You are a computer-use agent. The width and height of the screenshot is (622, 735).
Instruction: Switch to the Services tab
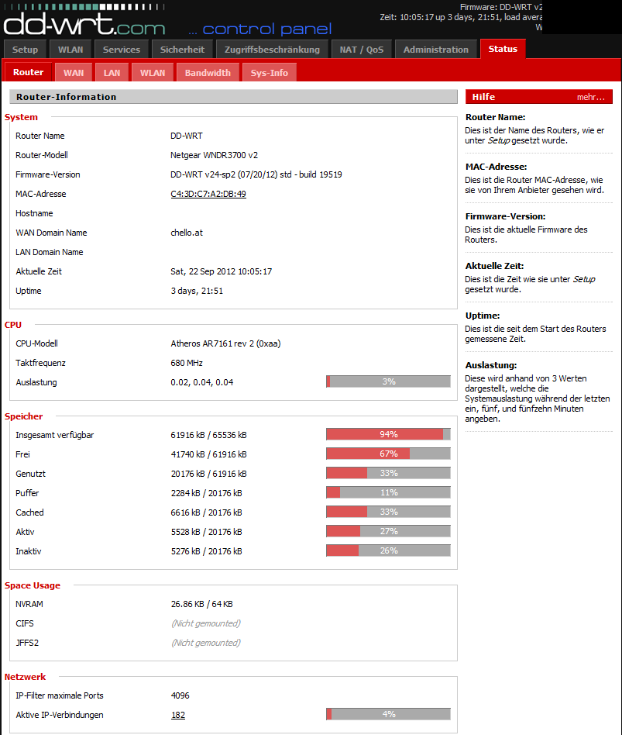pos(122,49)
